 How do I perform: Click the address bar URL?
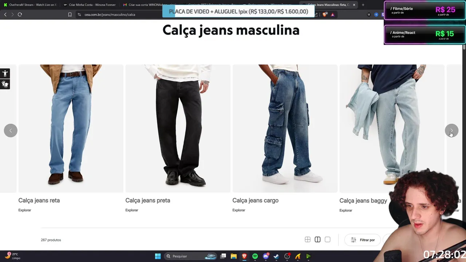click(x=110, y=15)
